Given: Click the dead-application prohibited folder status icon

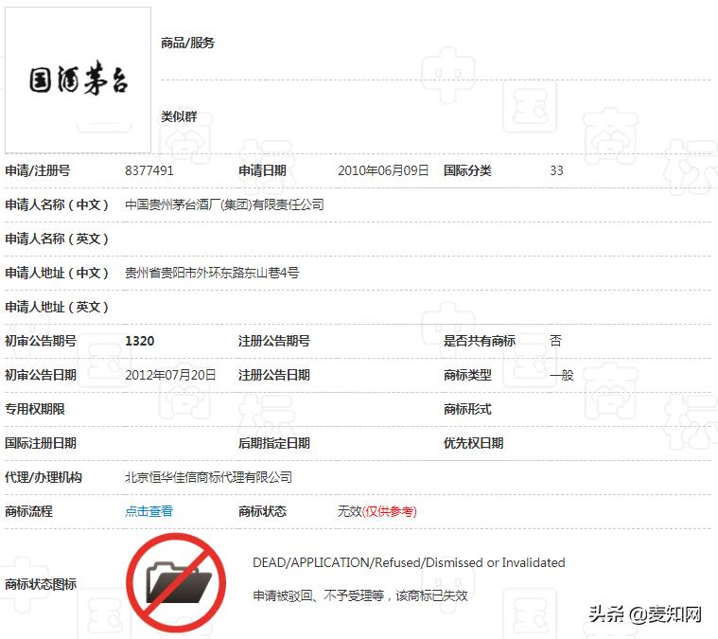Looking at the screenshot, I should [176, 582].
